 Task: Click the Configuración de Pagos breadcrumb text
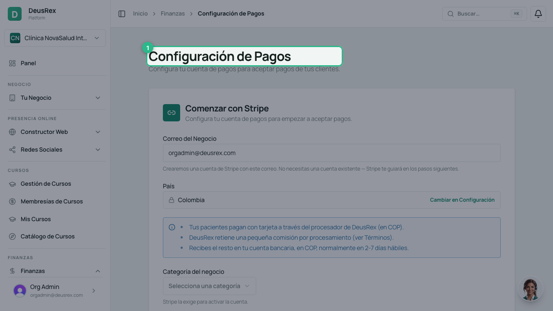pyautogui.click(x=231, y=14)
